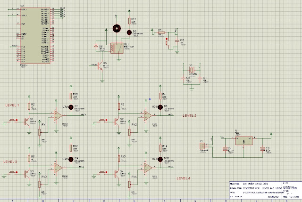This screenshot has width=302, height=202.
Task: Select transistor Q1 in Level 1
Action: 27,122
